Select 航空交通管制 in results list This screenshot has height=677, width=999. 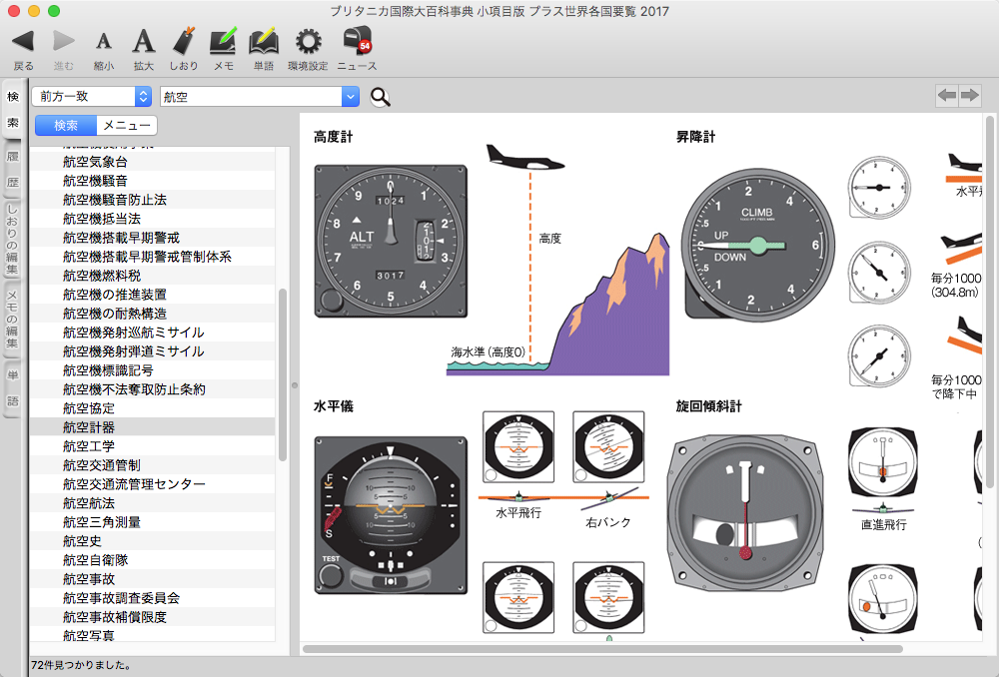pos(101,465)
